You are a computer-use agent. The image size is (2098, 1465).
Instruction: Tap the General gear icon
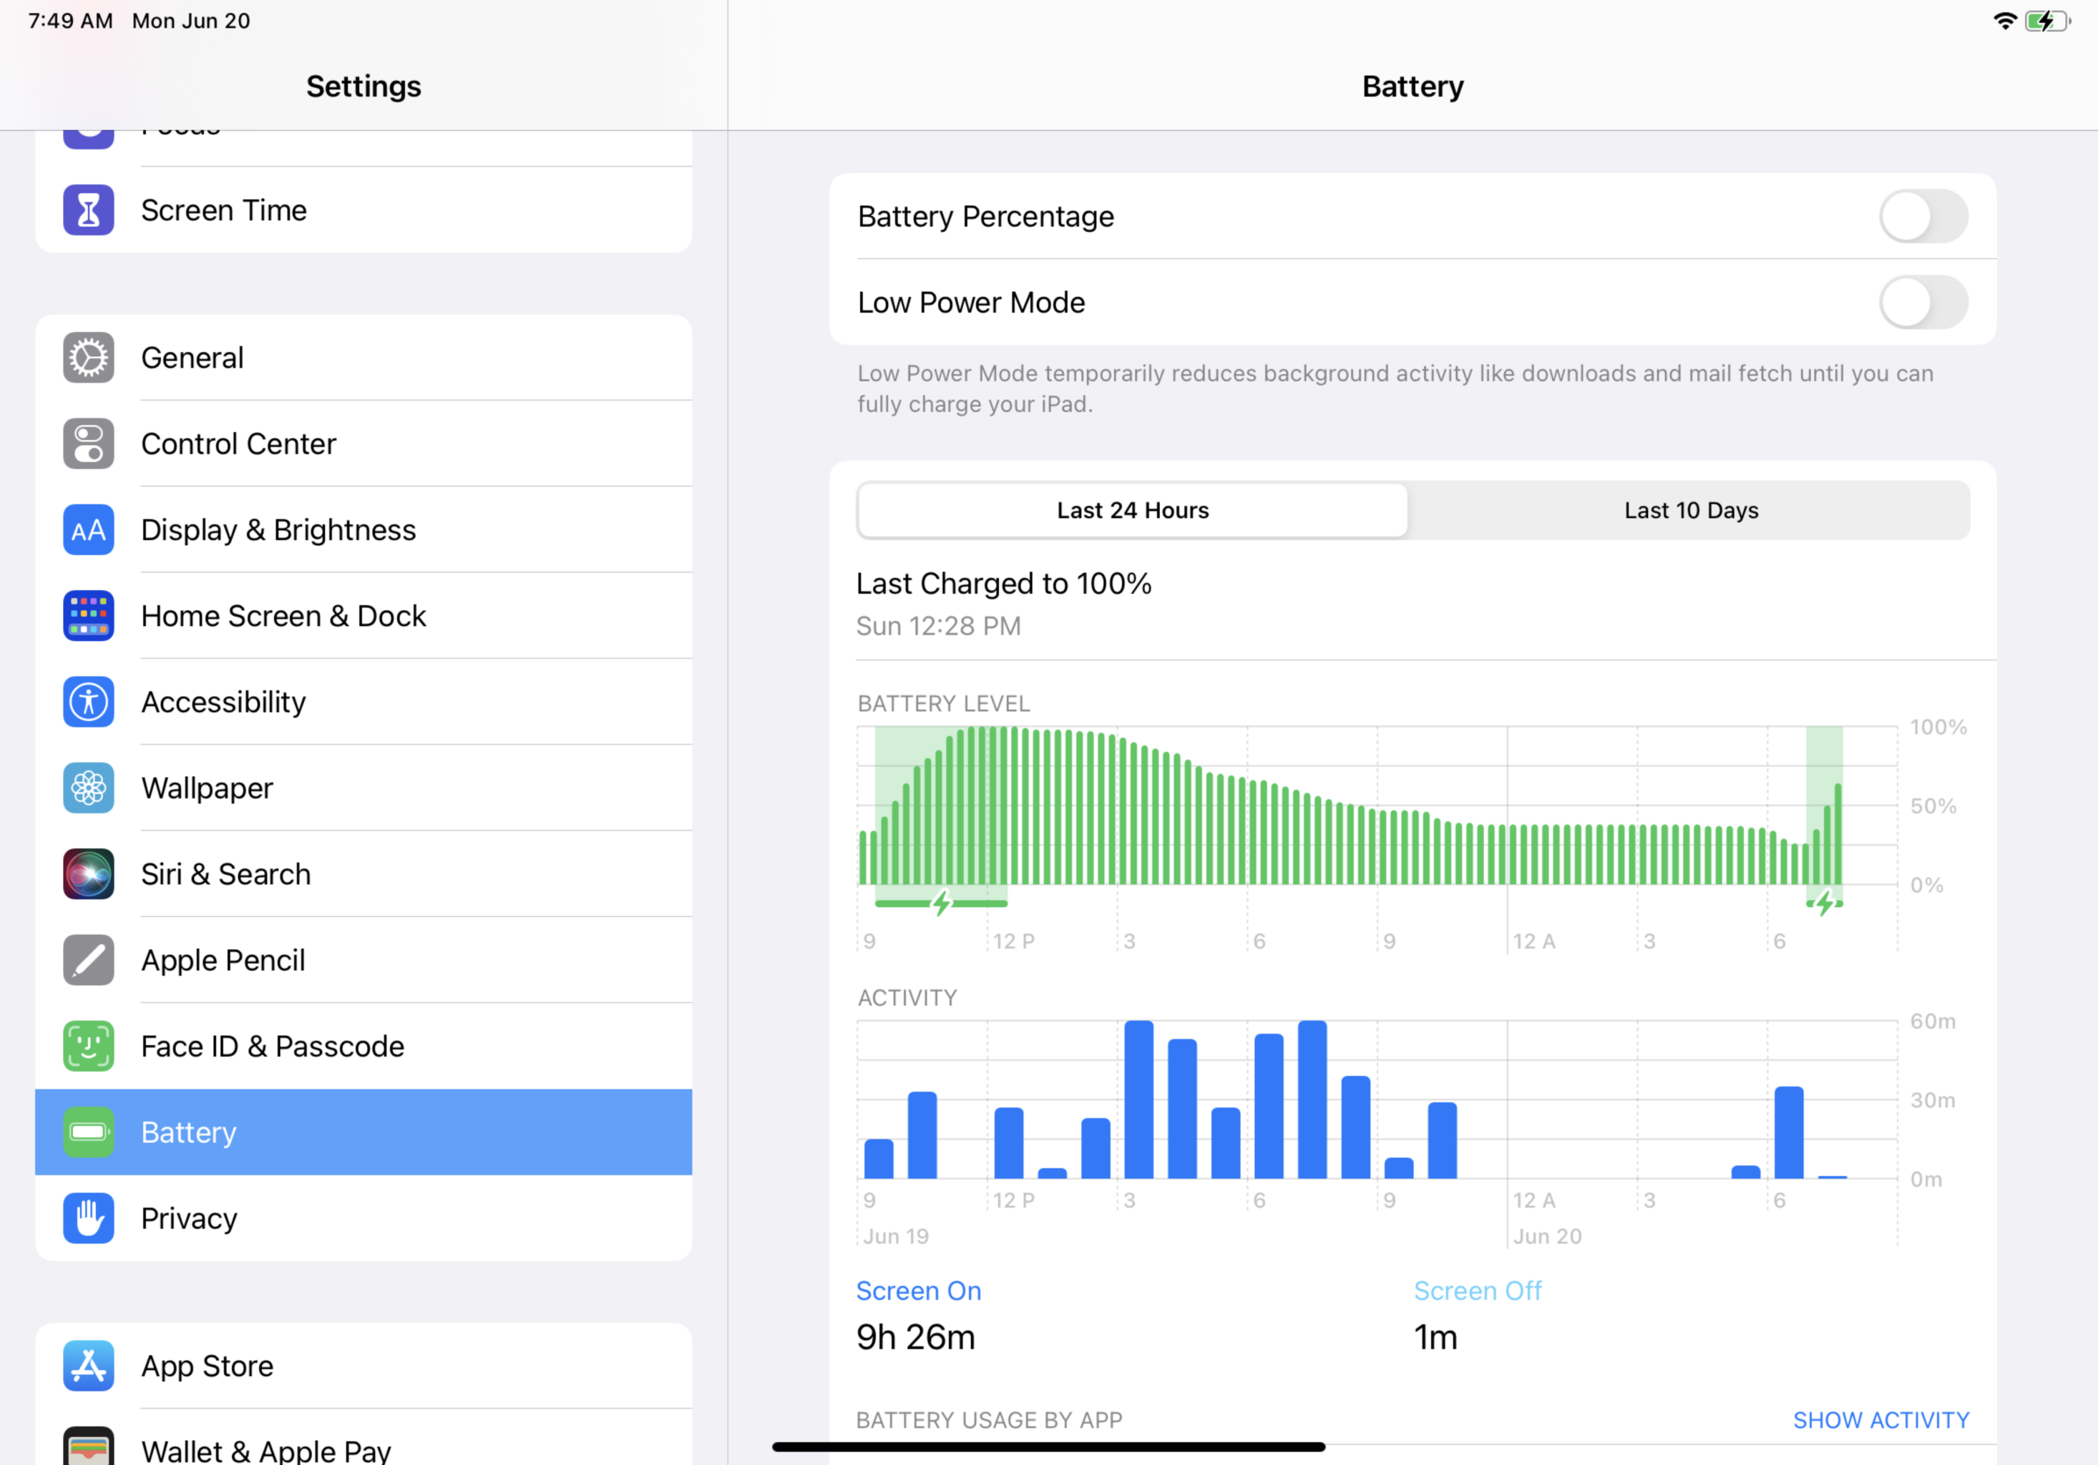pos(89,358)
